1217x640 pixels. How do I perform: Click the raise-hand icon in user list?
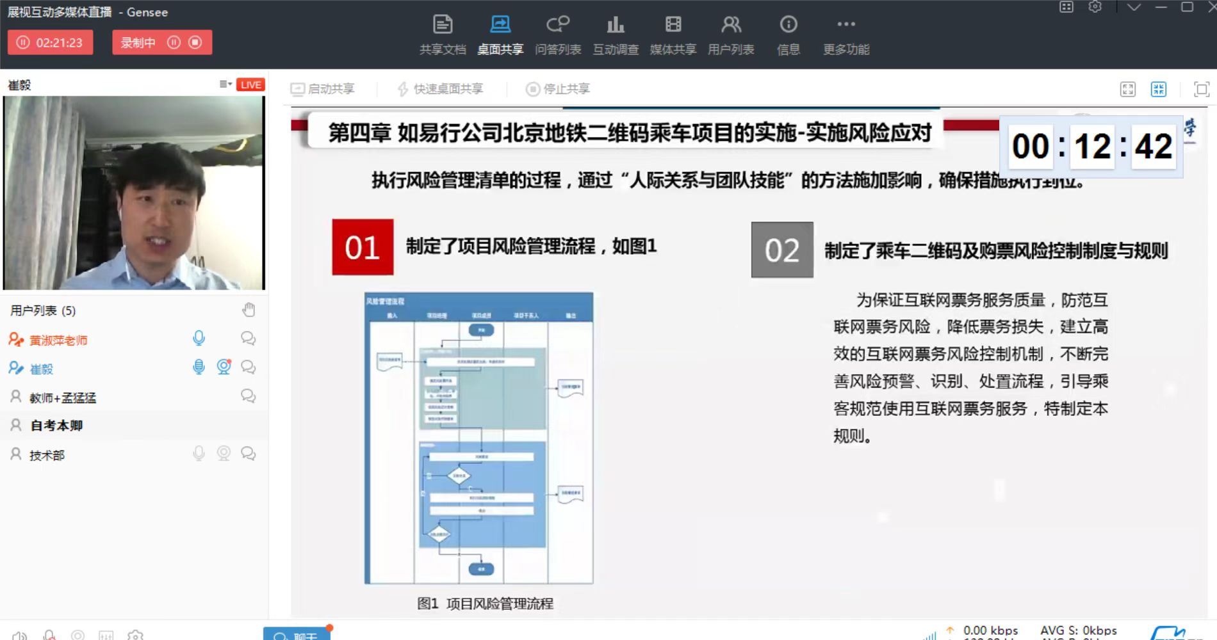click(x=249, y=310)
